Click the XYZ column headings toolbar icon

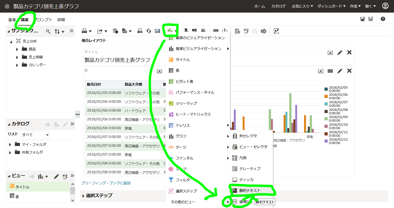click(x=216, y=31)
